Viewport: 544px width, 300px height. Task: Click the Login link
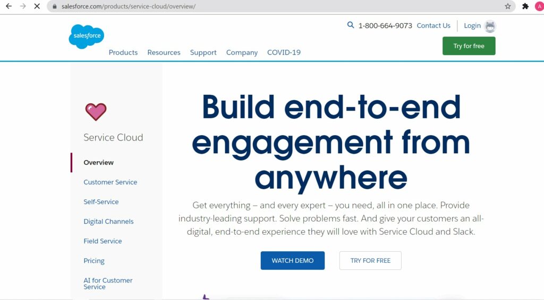tap(472, 25)
